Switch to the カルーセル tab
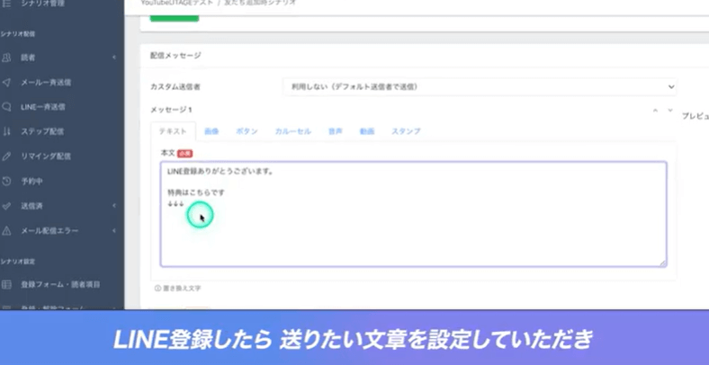Image resolution: width=709 pixels, height=365 pixels. [x=292, y=131]
